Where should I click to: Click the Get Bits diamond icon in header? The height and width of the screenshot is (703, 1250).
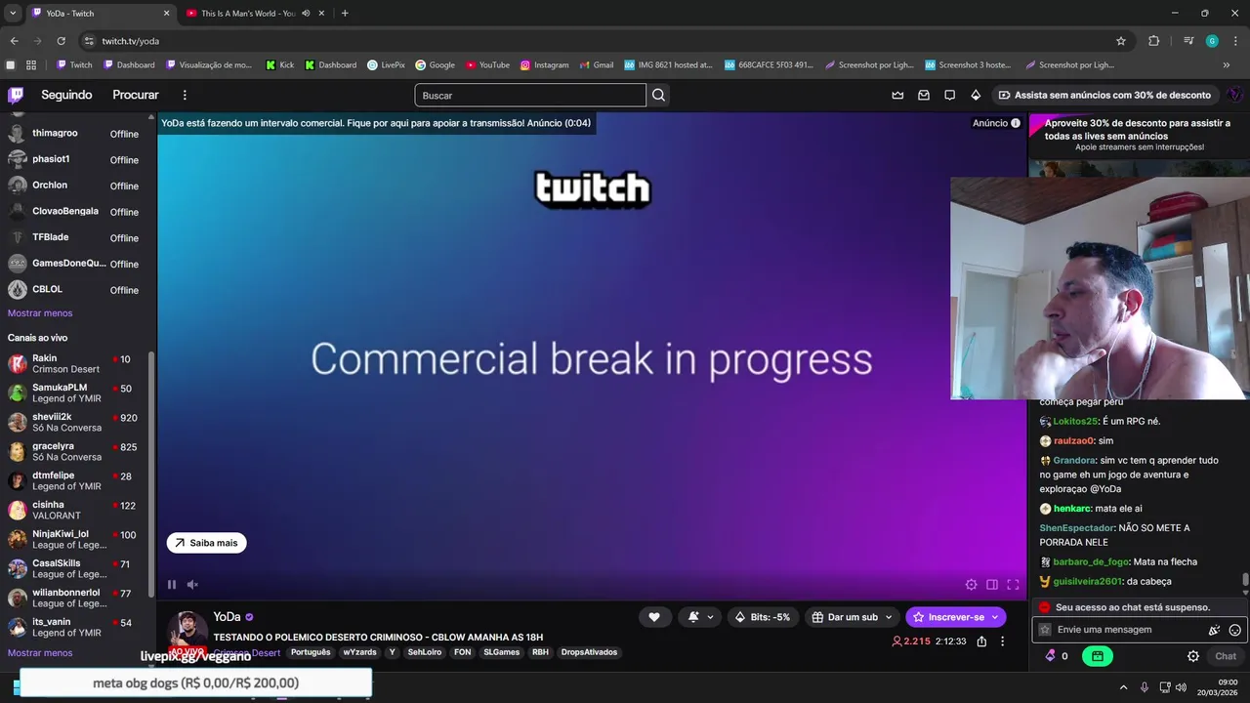pos(976,95)
